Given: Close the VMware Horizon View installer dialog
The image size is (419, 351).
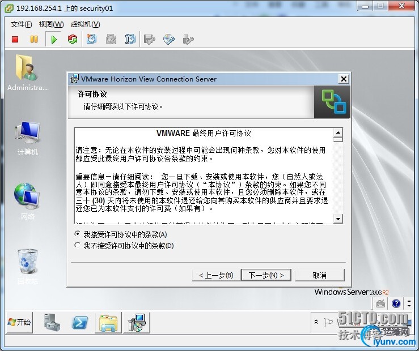Looking at the screenshot, I should point(344,79).
